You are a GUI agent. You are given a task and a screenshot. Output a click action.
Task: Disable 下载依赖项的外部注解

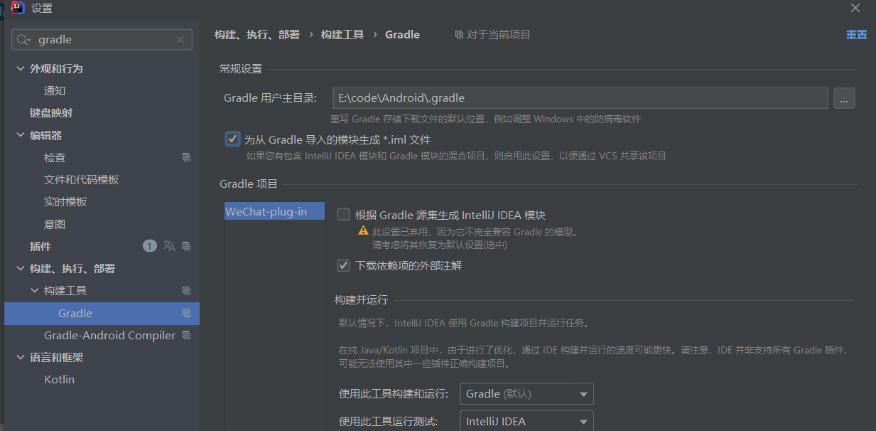(343, 265)
